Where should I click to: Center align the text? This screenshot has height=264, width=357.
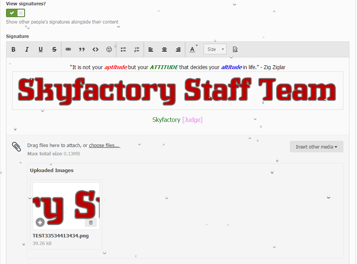click(x=164, y=49)
